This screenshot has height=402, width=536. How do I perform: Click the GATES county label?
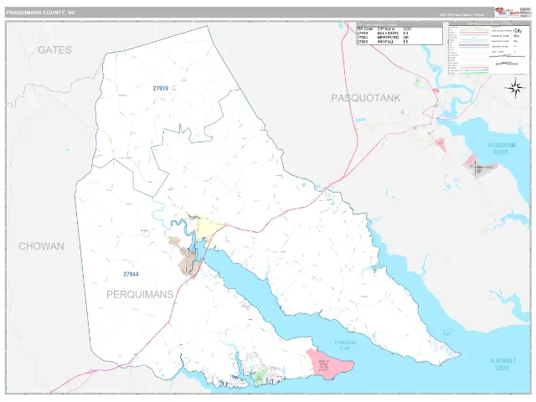pyautogui.click(x=54, y=50)
